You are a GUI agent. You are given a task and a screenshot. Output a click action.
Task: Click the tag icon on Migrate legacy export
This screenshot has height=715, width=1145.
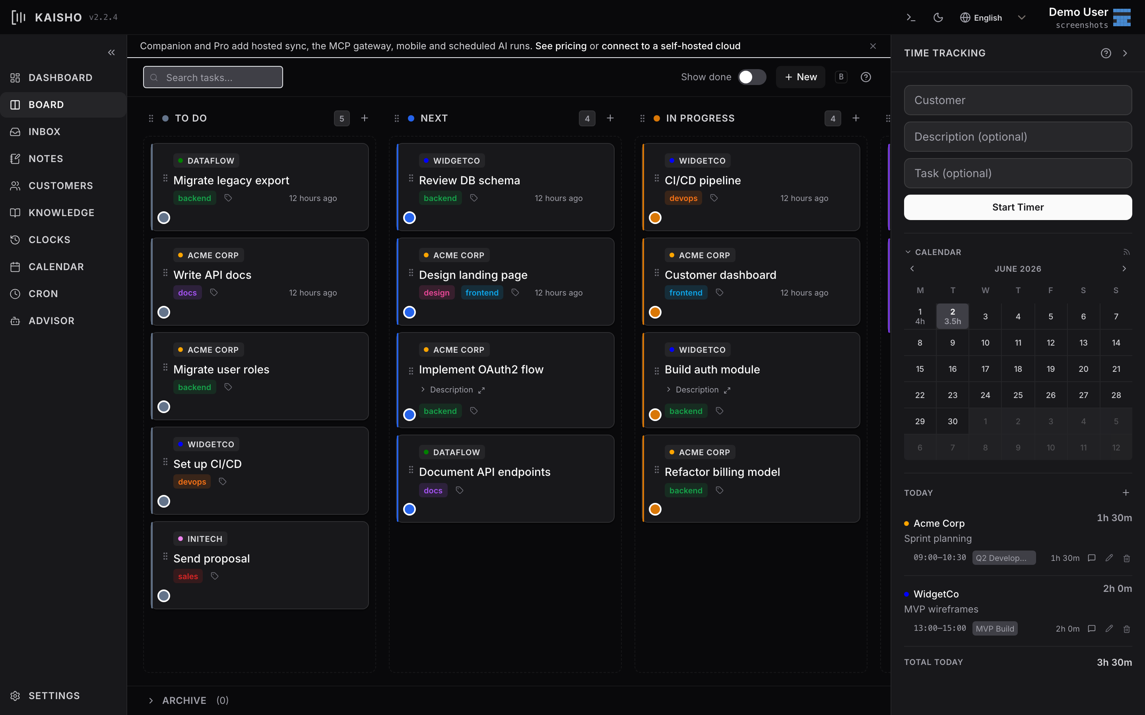(228, 198)
